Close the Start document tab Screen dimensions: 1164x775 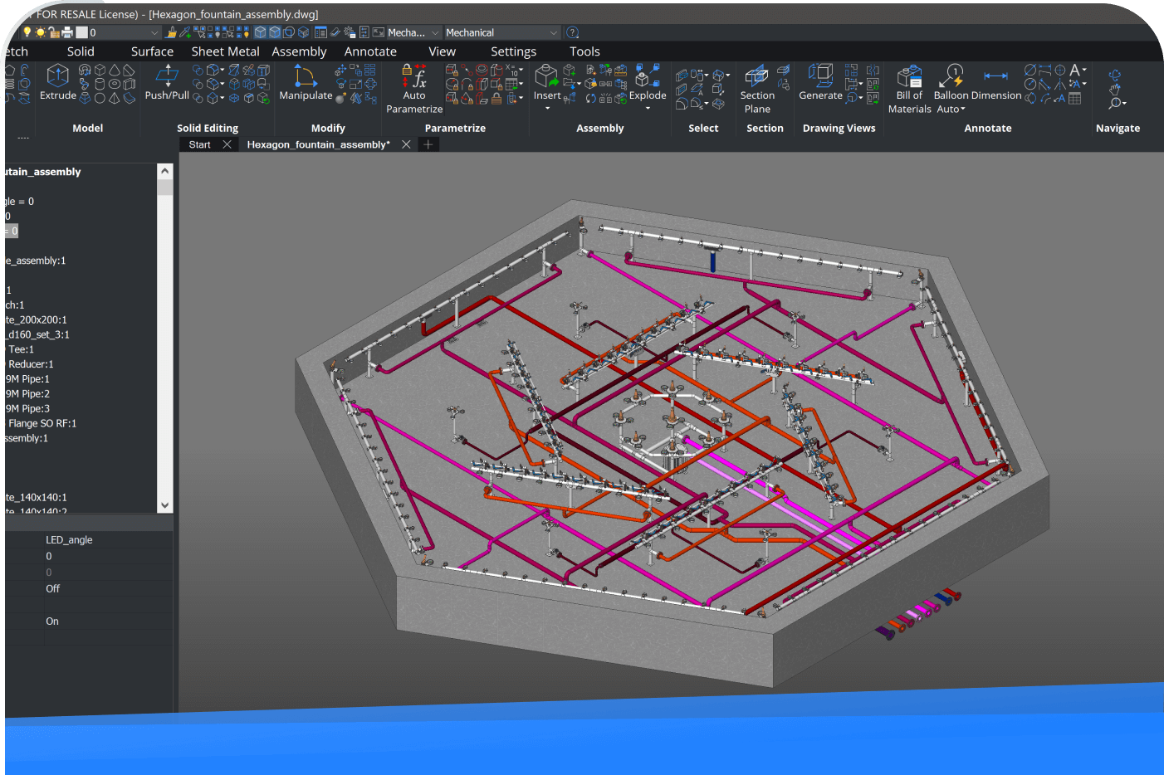pos(227,144)
